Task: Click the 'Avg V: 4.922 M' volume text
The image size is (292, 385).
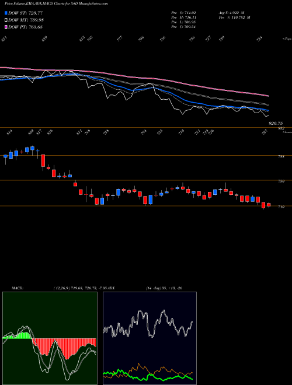Action: [231, 12]
